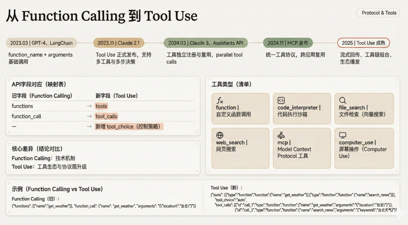Open the mcp Model Context Protocol card
The image size is (408, 225).
302,148
